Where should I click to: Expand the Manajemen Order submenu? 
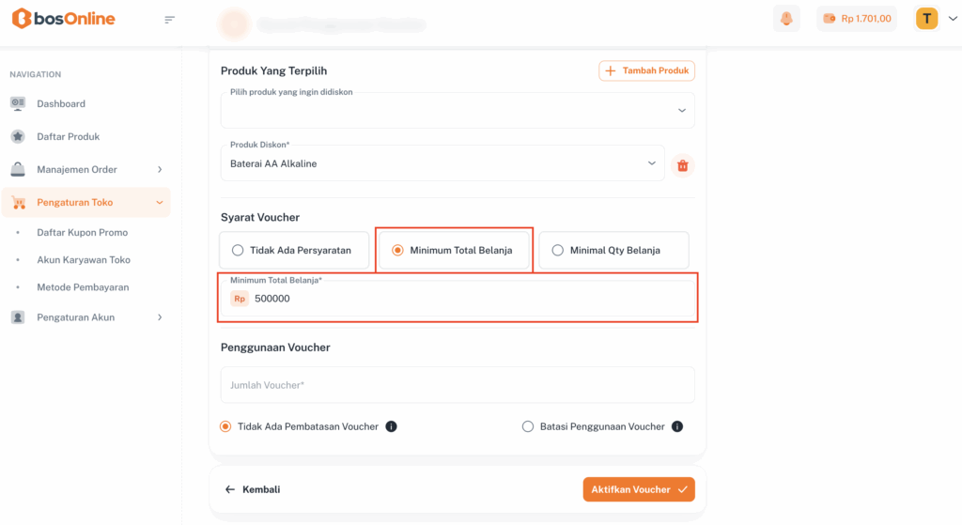point(86,169)
